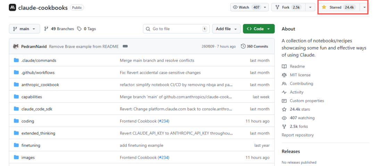Viewport: 375px width, 166px height.
Task: Click the folder icon beside finetuning
Action: click(16, 145)
